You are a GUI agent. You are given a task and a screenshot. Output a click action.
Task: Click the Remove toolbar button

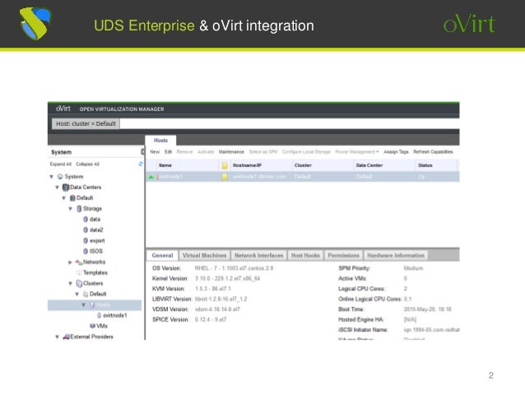[184, 151]
